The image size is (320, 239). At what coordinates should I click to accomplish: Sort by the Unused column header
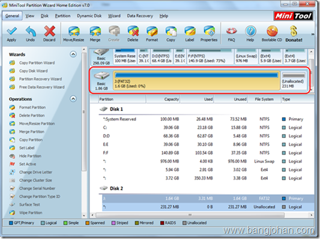tap(231, 99)
